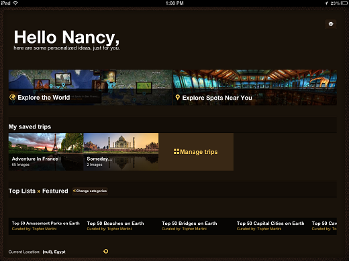The width and height of the screenshot is (349, 261).
Task: Tap the location pin icon for nearby spots
Action: tap(178, 98)
